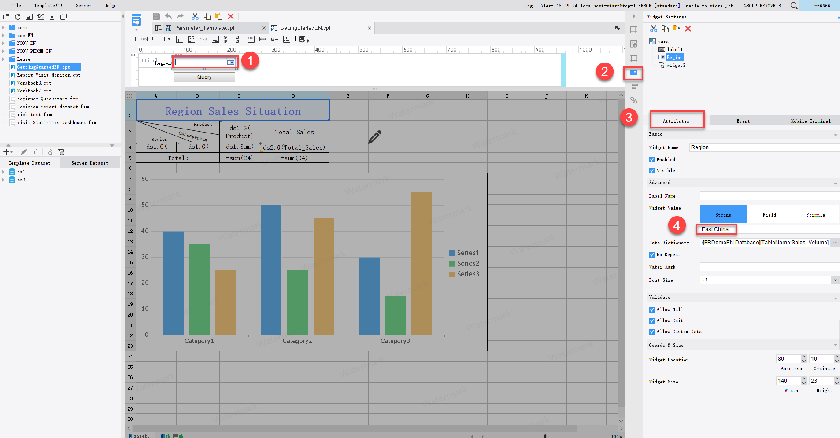The height and width of the screenshot is (438, 840).
Task: Enable the No Repeat checkbox
Action: coord(652,254)
